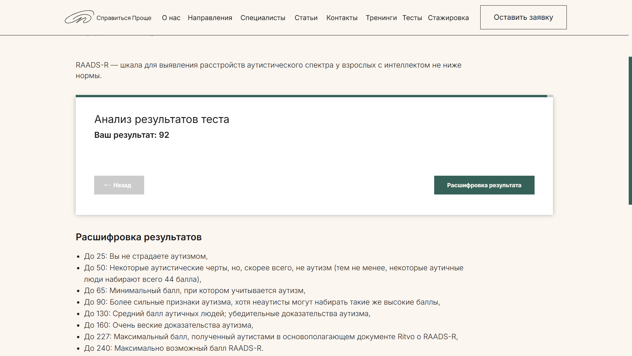The height and width of the screenshot is (356, 632).
Task: Click the До 130 score interpretation line
Action: point(227,314)
